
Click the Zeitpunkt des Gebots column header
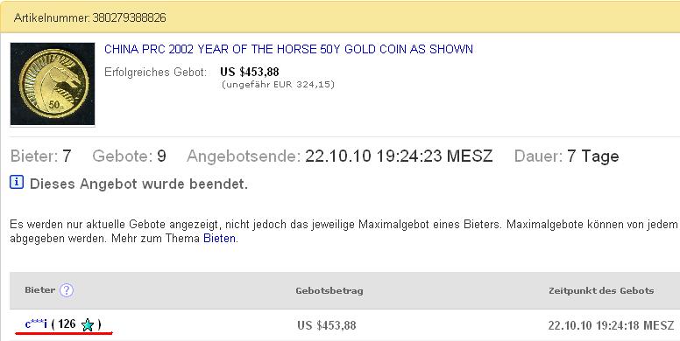pyautogui.click(x=601, y=291)
